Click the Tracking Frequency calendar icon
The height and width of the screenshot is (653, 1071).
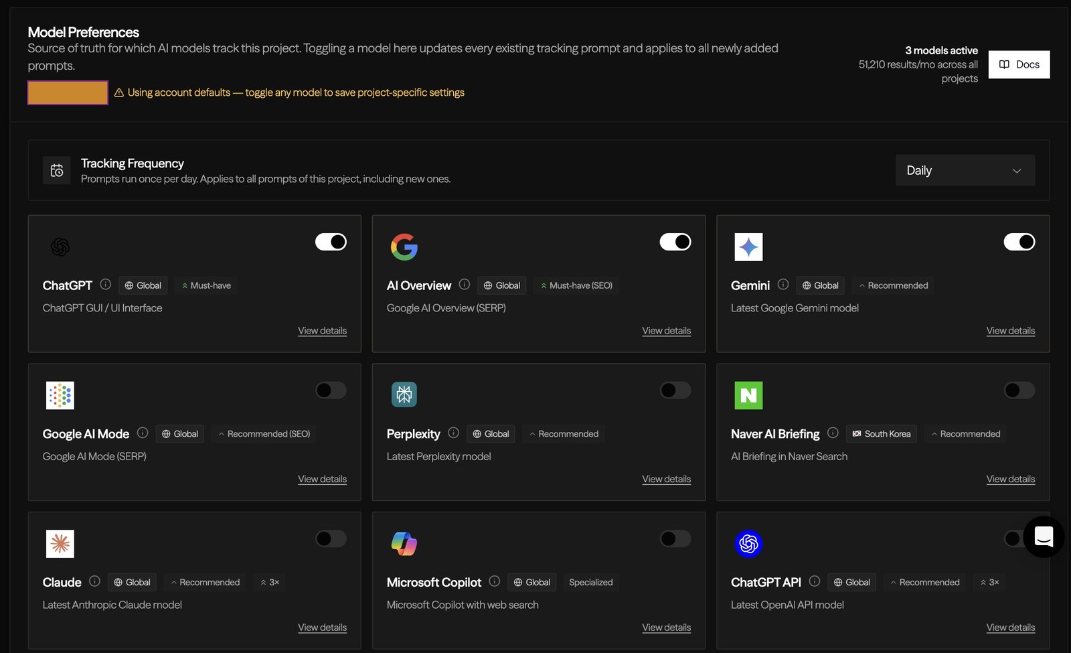(x=57, y=170)
